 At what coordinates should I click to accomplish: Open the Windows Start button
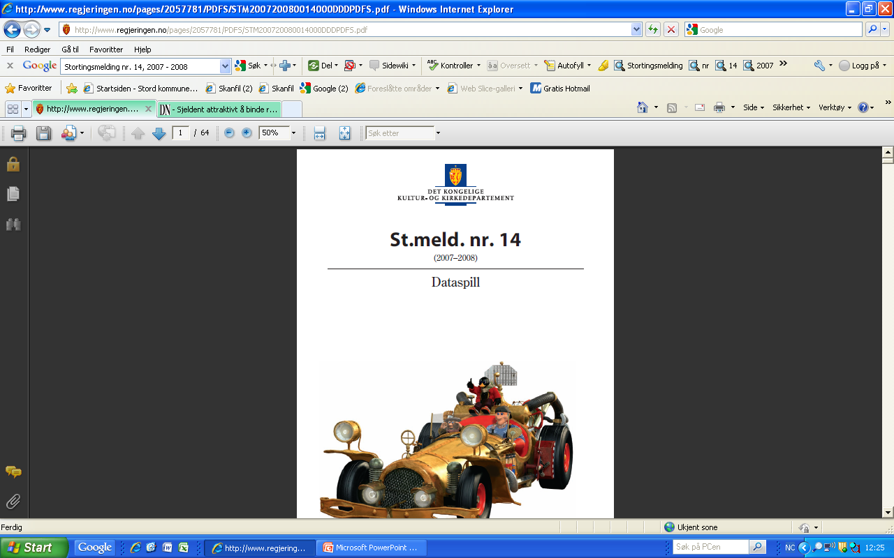coord(34,548)
